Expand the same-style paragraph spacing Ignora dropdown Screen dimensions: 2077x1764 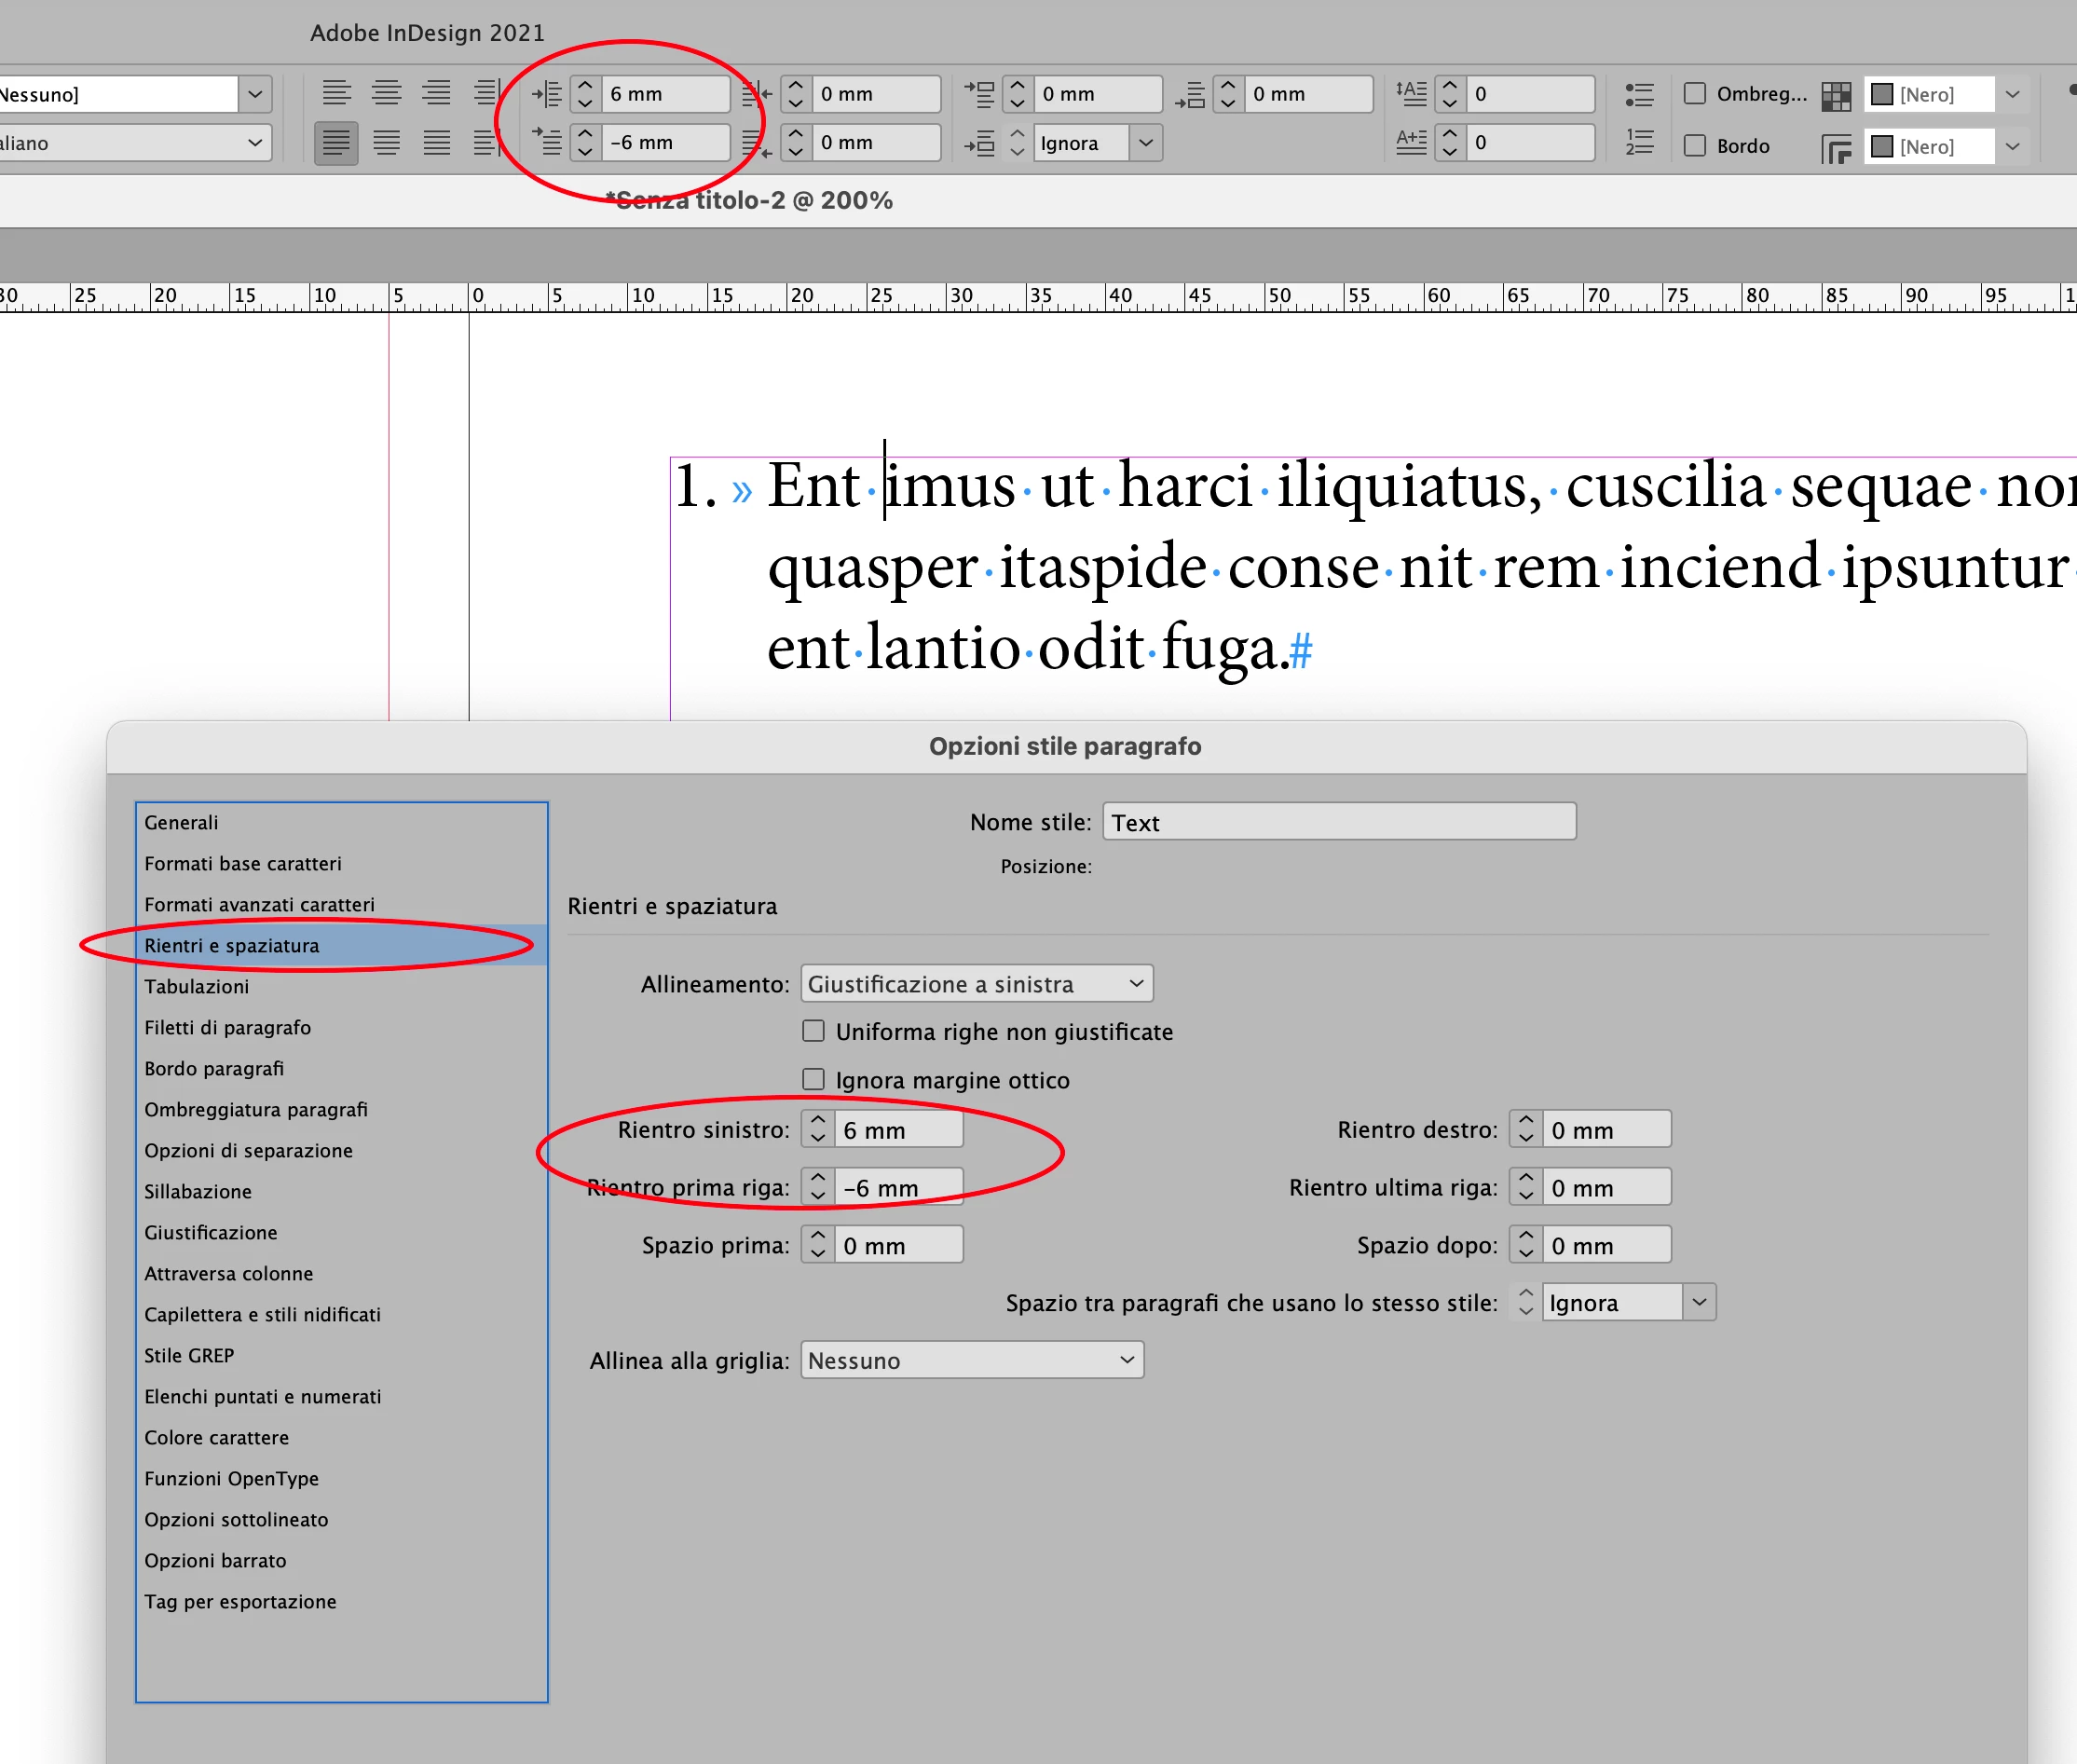tap(1699, 1302)
